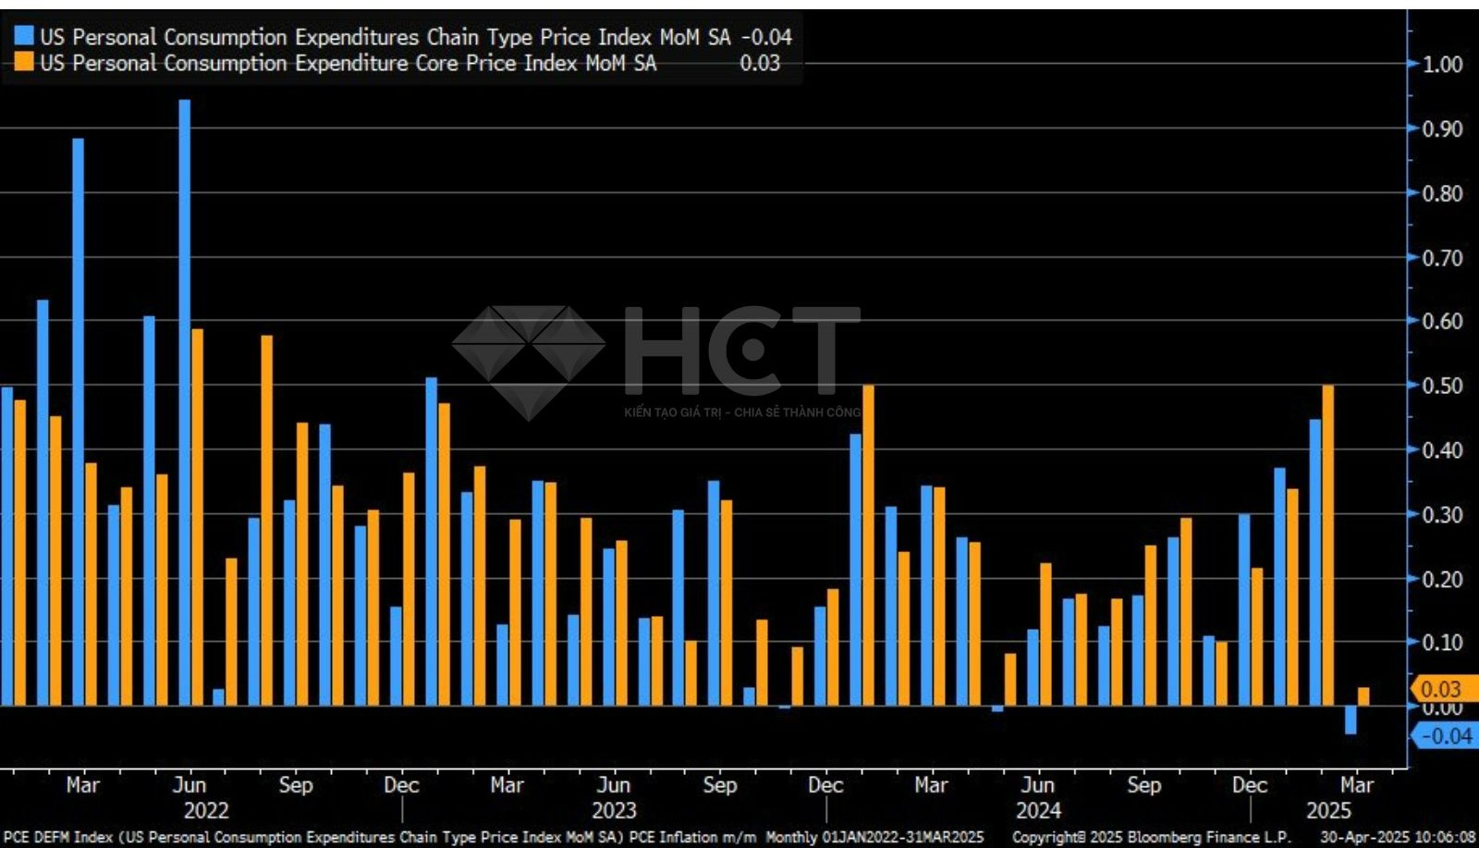The height and width of the screenshot is (848, 1479).
Task: Click the Jun label above 2024
Action: click(1038, 785)
